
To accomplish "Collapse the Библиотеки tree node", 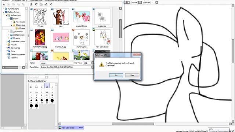I will click(6, 15).
